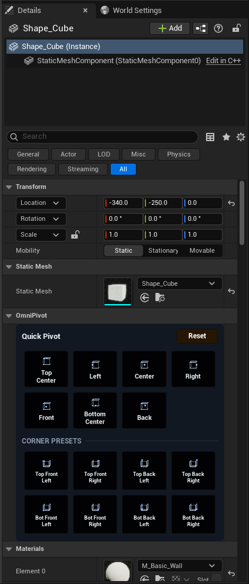The width and height of the screenshot is (249, 584).
Task: Set pivot to Left
Action: coord(95,369)
